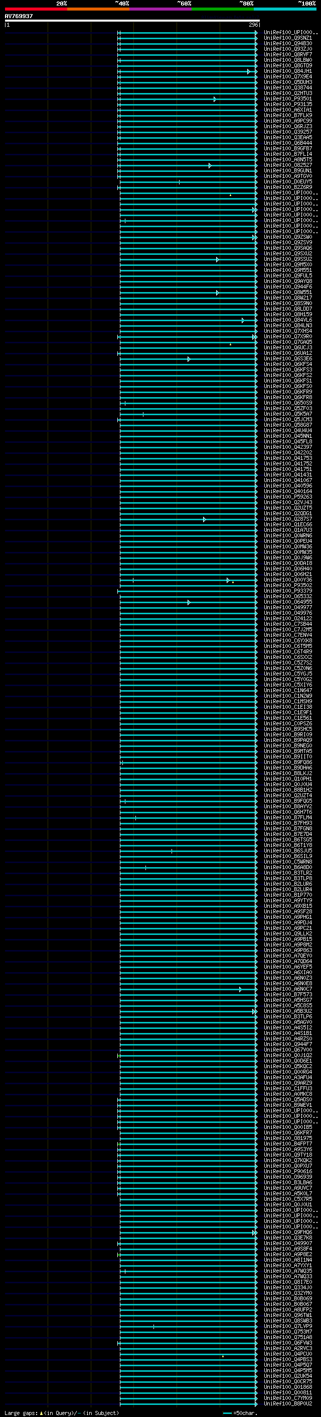Select the UniRef100_Q8RVF7 label

pyautogui.click(x=288, y=54)
